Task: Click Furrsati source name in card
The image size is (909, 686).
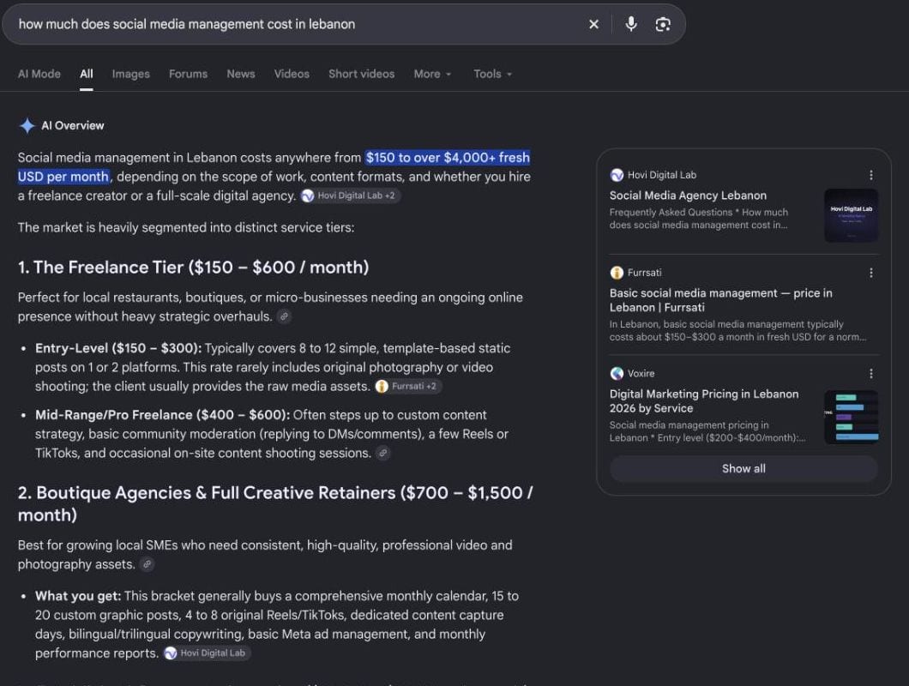Action: (x=644, y=273)
